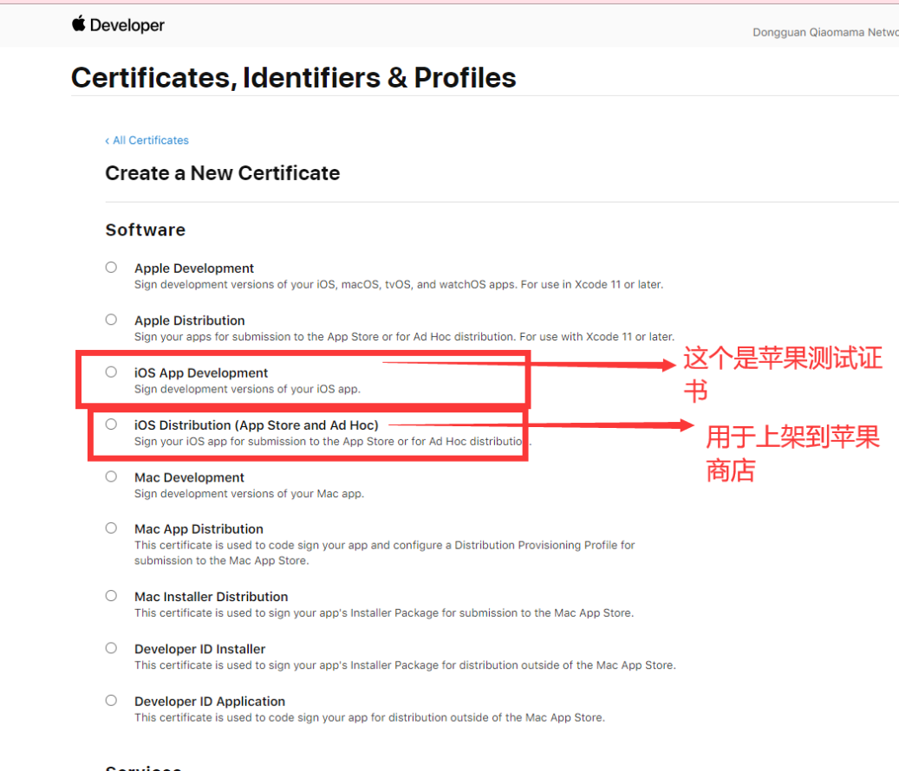The height and width of the screenshot is (771, 899).
Task: Select the Mac Development radio button
Action: coord(111,476)
